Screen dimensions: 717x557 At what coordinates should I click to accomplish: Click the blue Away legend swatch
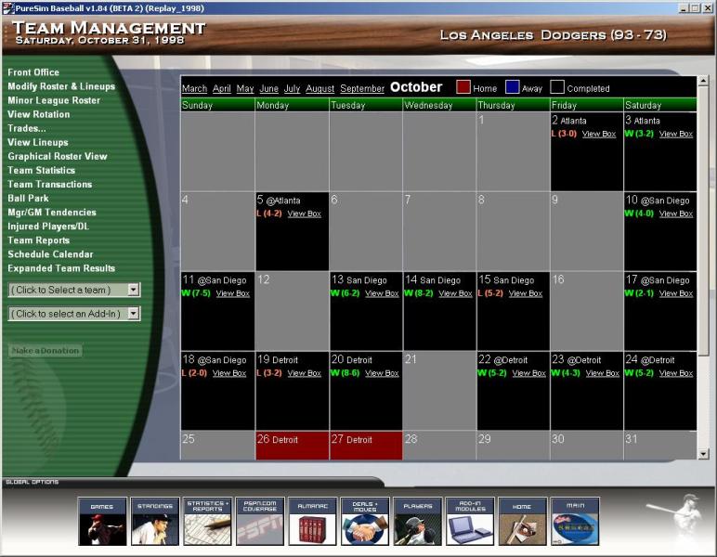pos(512,87)
